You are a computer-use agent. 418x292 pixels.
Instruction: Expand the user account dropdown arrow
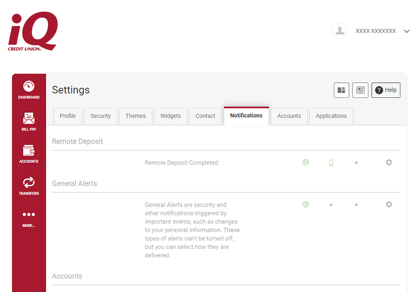click(407, 31)
